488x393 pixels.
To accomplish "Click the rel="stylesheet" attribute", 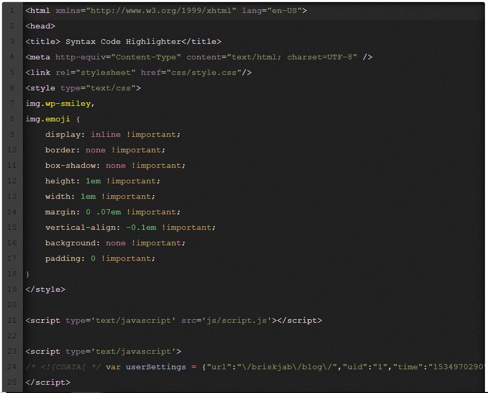I will click(96, 72).
